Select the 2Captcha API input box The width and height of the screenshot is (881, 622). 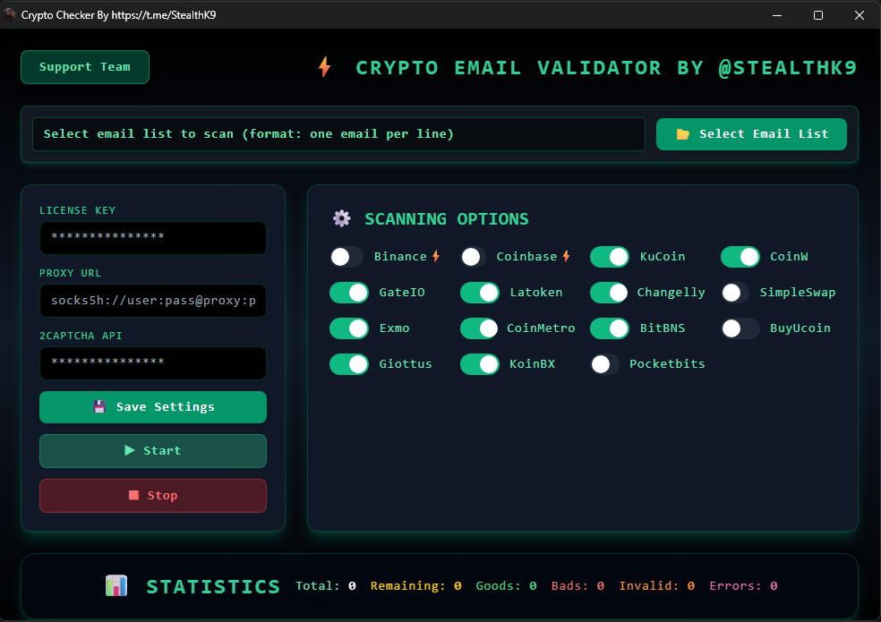152,363
